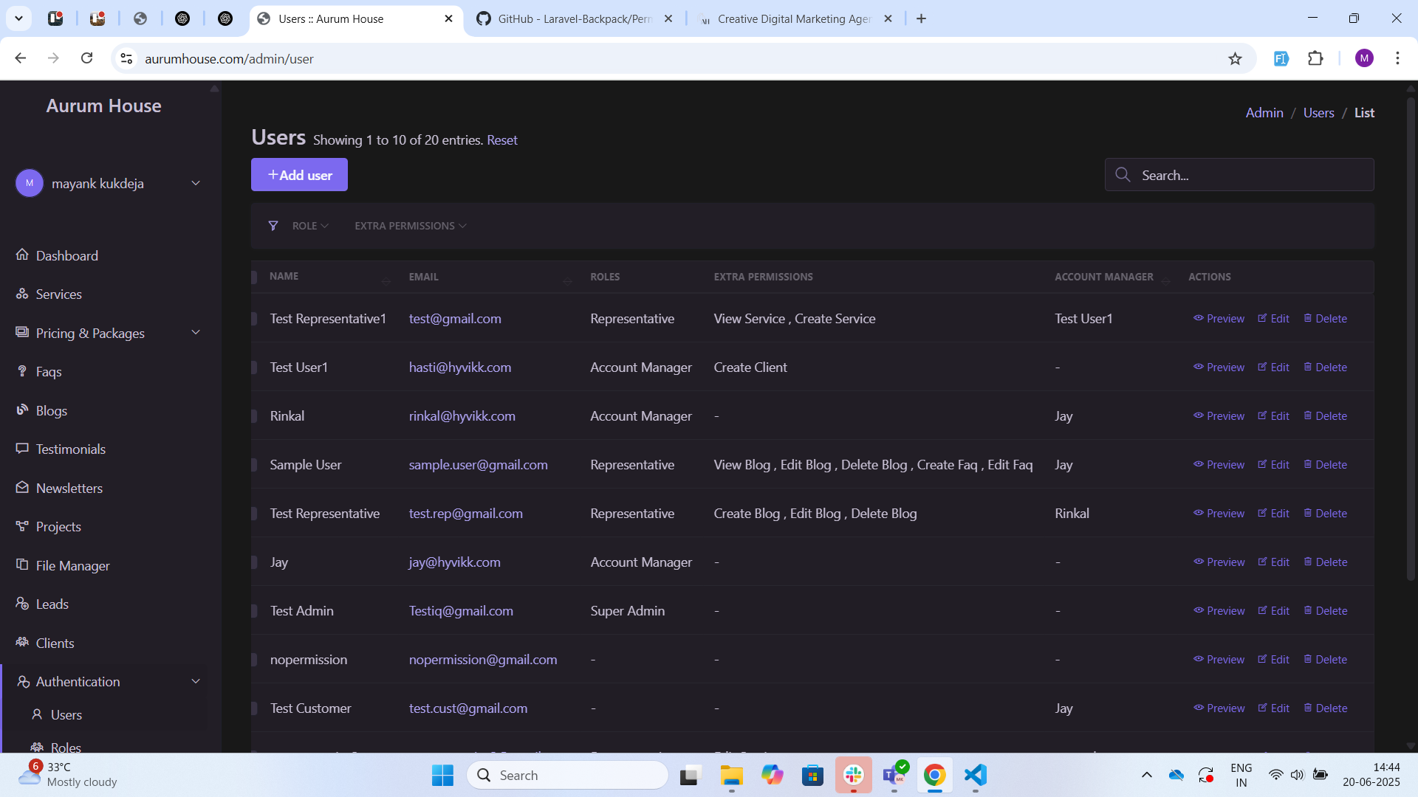Click the filter funnel icon
Viewport: 1418px width, 797px height.
click(273, 226)
